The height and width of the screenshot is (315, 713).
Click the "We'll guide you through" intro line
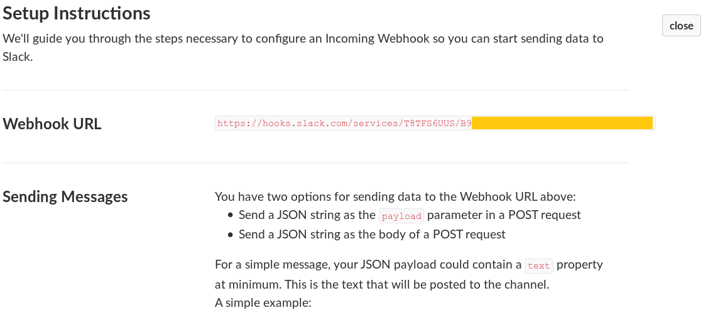pyautogui.click(x=303, y=38)
